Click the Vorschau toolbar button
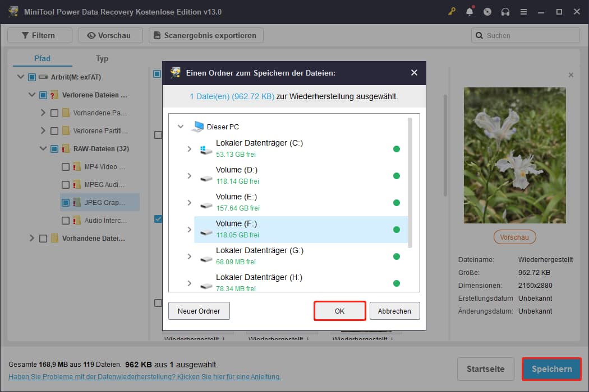Viewport: 589px width, 392px height. [x=110, y=35]
